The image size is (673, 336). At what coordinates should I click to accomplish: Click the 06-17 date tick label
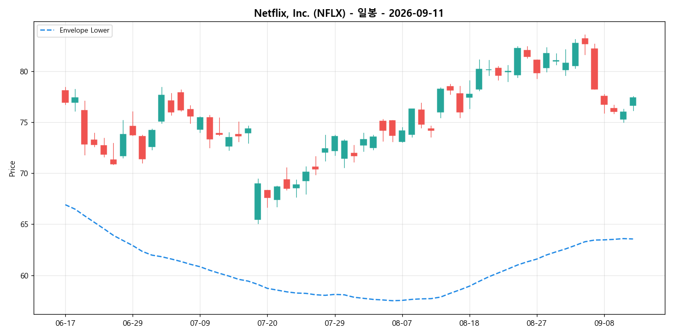click(65, 323)
